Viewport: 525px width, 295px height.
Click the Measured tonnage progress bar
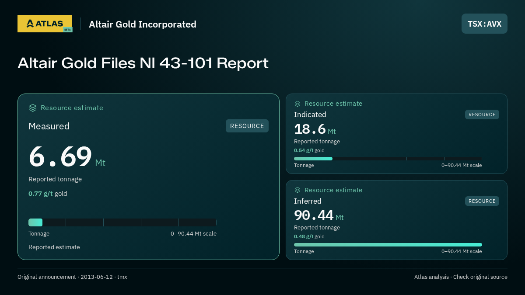point(122,222)
